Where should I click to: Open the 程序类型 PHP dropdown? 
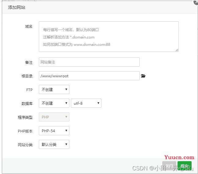(54, 117)
